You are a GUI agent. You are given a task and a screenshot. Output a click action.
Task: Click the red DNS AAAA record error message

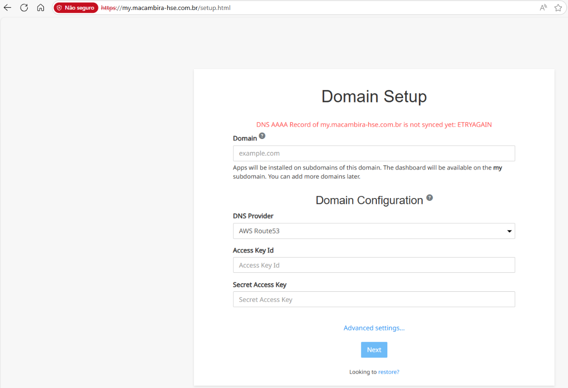(x=374, y=125)
